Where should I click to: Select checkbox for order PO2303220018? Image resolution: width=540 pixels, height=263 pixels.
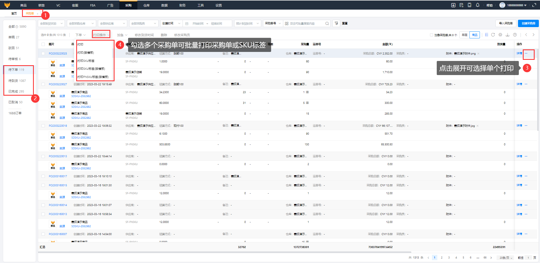43,126
